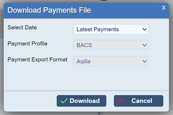The image size is (173, 115).
Task: Click the background input field above the dialog
Action: 51,1
